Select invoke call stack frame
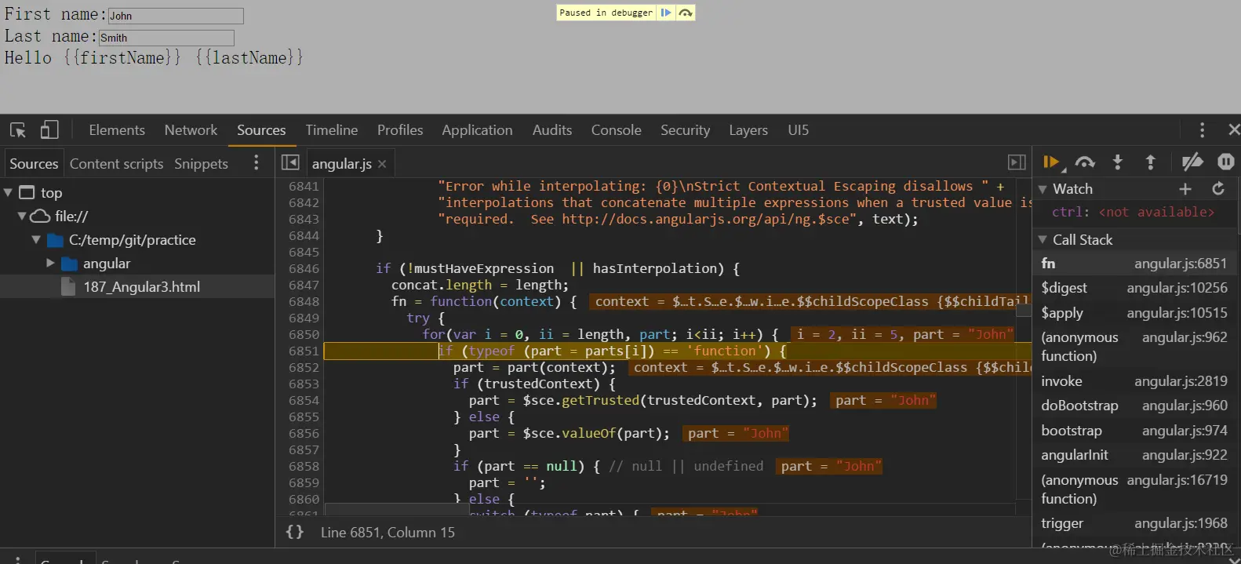This screenshot has width=1241, height=564. (1134, 381)
